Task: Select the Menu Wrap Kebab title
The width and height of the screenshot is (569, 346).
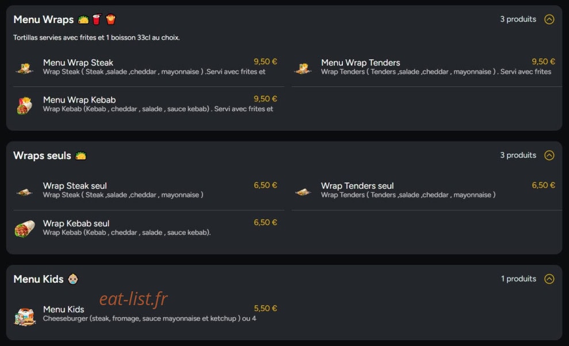Action: click(x=79, y=100)
